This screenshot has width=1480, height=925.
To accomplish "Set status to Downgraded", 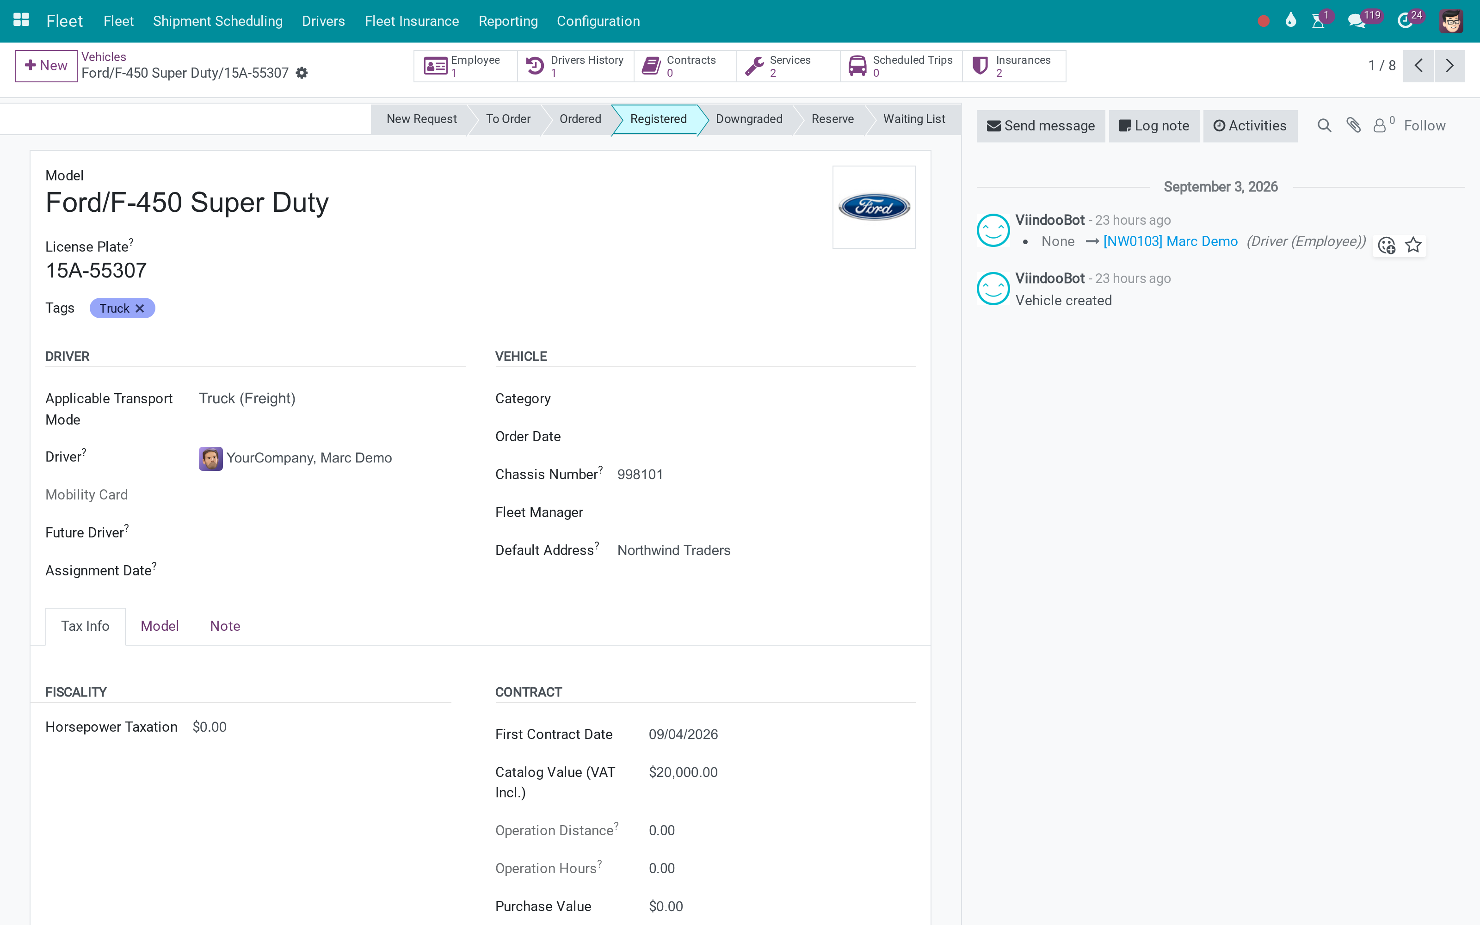I will (749, 119).
